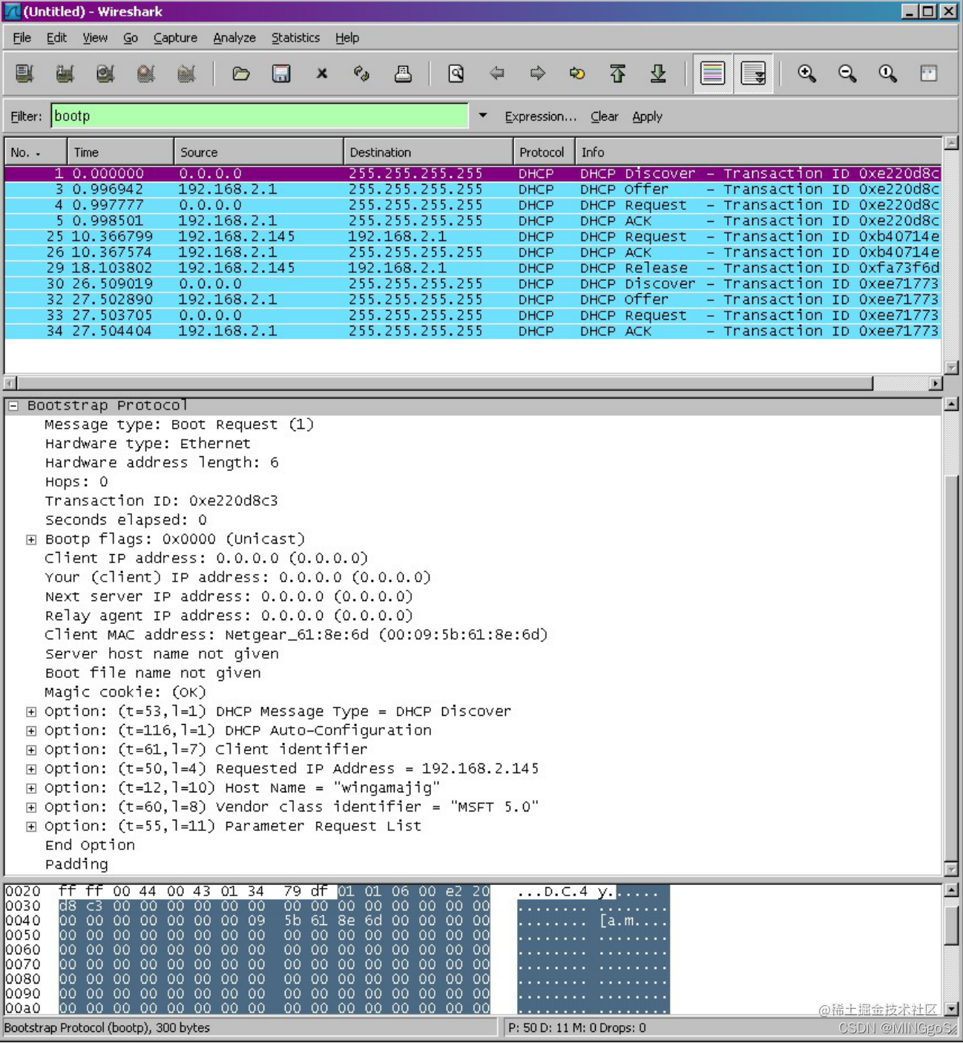Clear the bootp filter
The height and width of the screenshot is (1043, 963).
pyautogui.click(x=604, y=116)
